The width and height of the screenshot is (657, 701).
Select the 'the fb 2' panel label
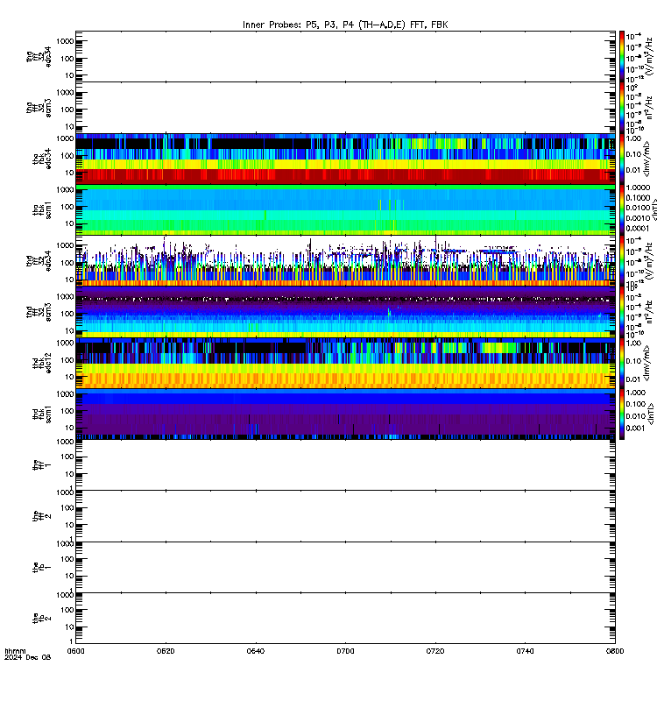(x=42, y=619)
